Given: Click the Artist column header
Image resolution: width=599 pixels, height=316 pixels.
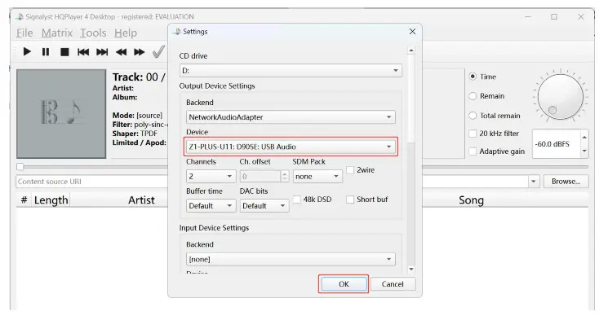Looking at the screenshot, I should pyautogui.click(x=141, y=200).
